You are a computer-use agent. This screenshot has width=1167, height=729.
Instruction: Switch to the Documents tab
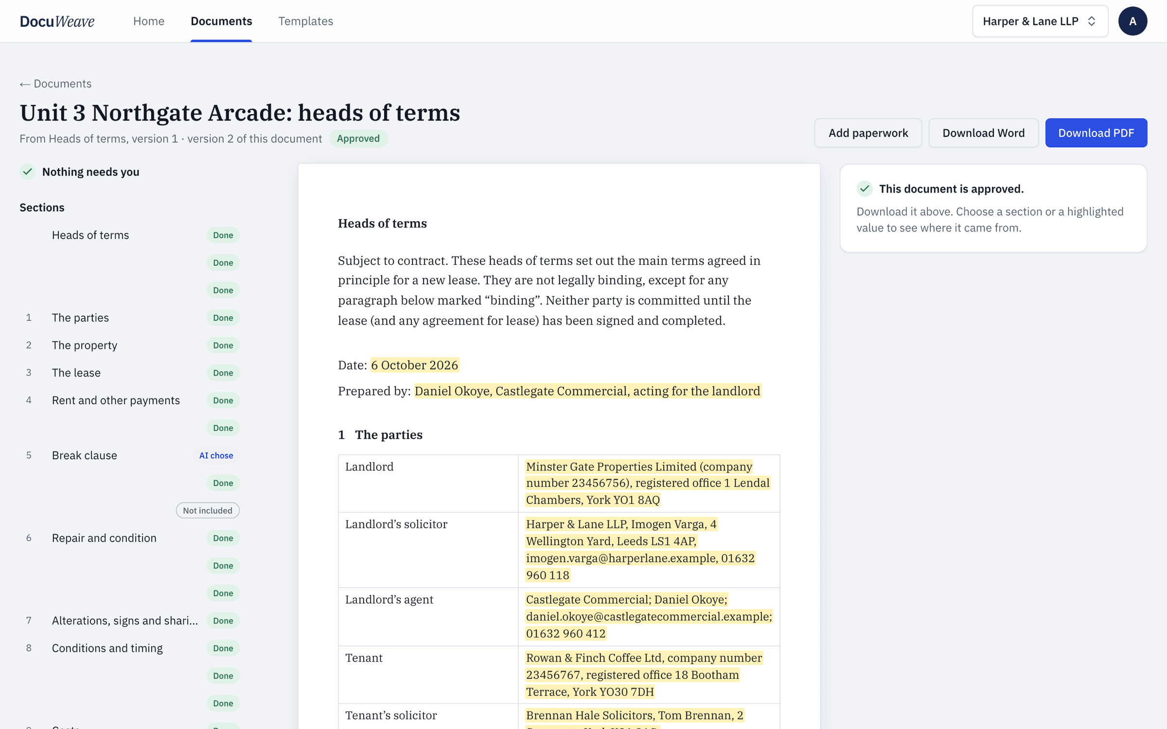[221, 21]
